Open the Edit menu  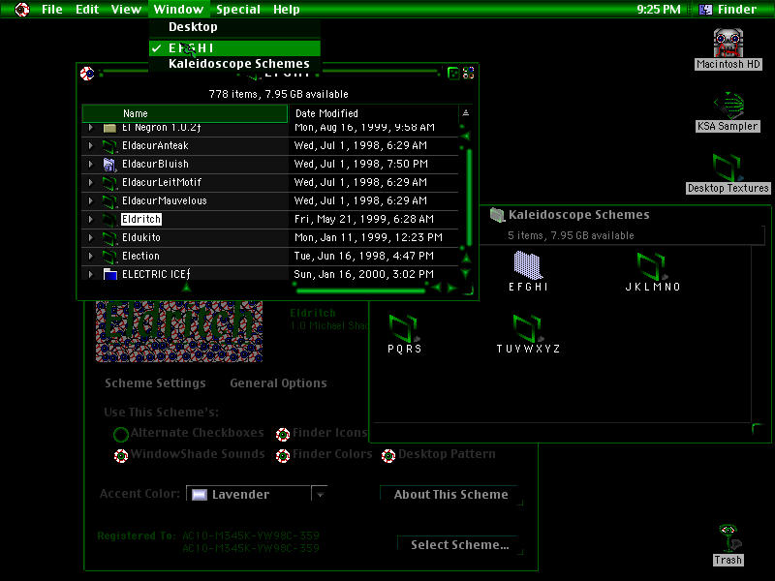coord(87,9)
